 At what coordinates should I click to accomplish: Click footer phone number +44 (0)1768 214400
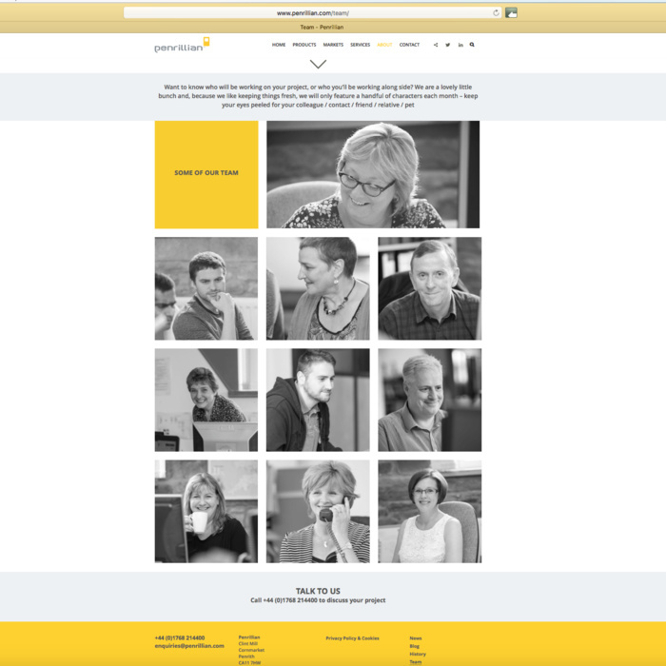coord(180,638)
